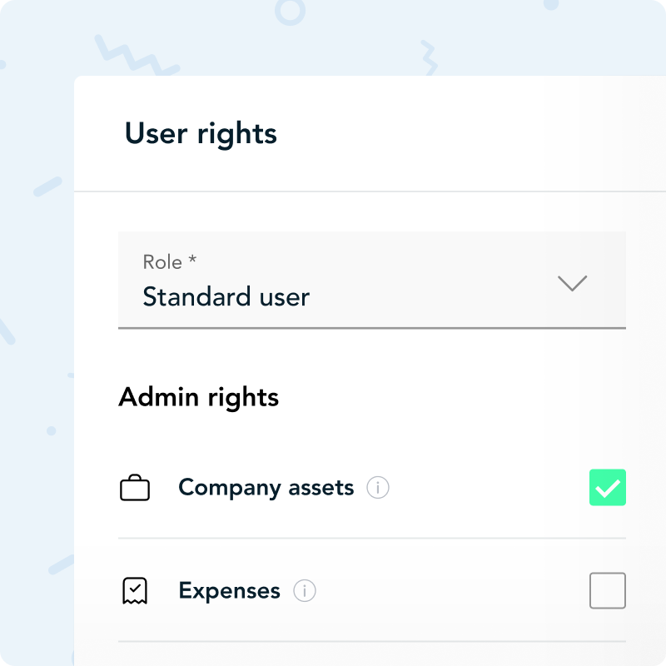Click the 'Company assets' label text
Screen dimensions: 666x666
click(x=266, y=488)
